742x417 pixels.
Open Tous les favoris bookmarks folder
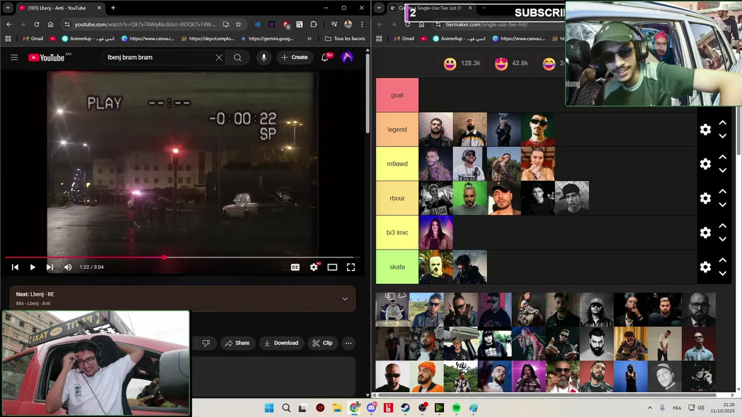(345, 39)
